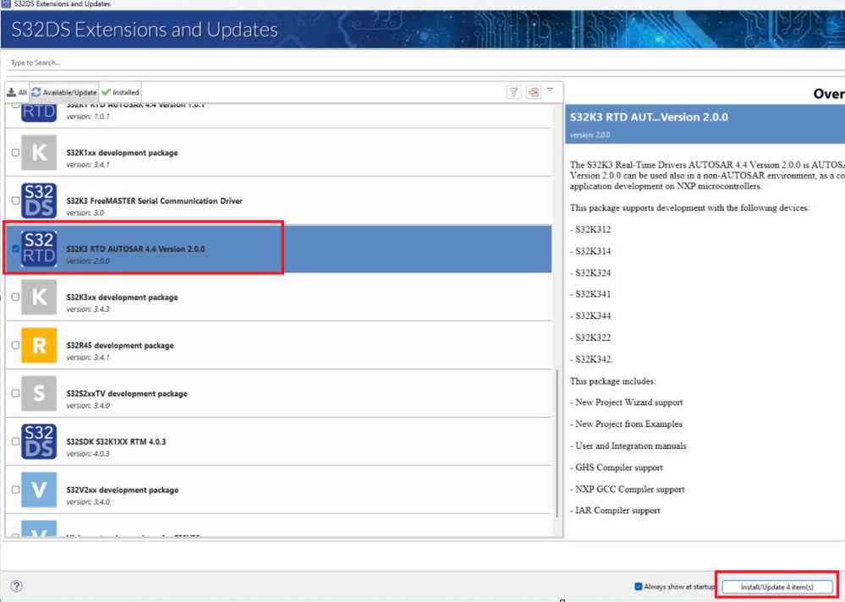The height and width of the screenshot is (602, 845).
Task: Select S32R45 development package title
Action: (x=119, y=346)
